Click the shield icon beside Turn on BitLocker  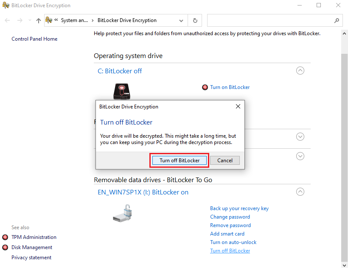click(205, 87)
